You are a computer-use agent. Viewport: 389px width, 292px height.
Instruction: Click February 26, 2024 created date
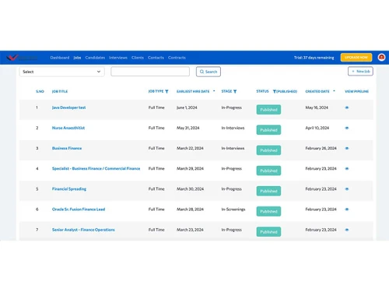(321, 148)
